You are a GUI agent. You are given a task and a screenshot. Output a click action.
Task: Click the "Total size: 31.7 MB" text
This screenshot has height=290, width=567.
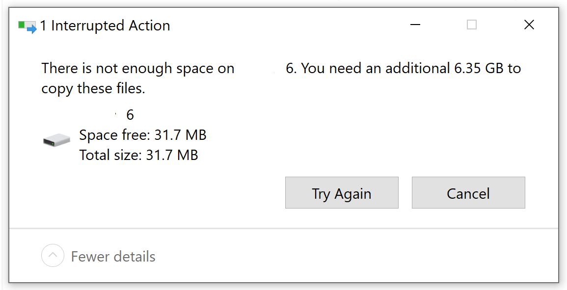(138, 156)
